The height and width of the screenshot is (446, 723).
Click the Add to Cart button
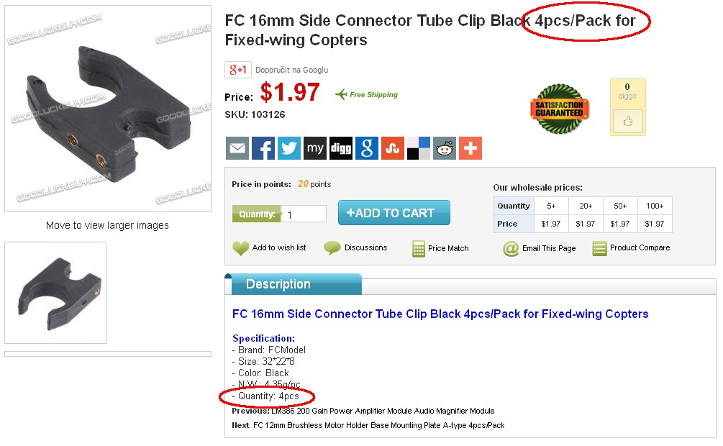(394, 213)
